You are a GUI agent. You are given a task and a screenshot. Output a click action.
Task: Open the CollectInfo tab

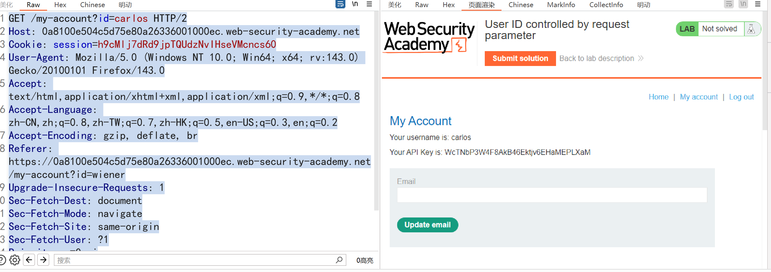pyautogui.click(x=606, y=5)
